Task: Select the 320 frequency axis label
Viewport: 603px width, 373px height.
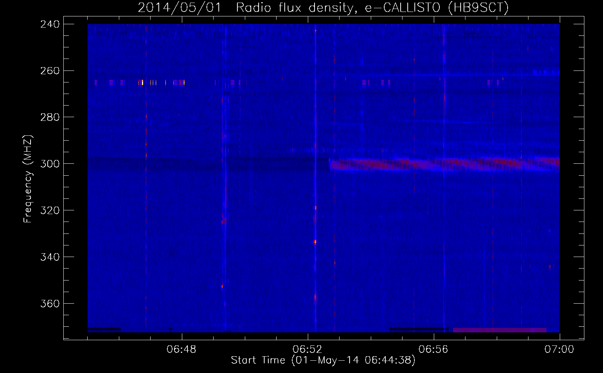Action: [50, 210]
